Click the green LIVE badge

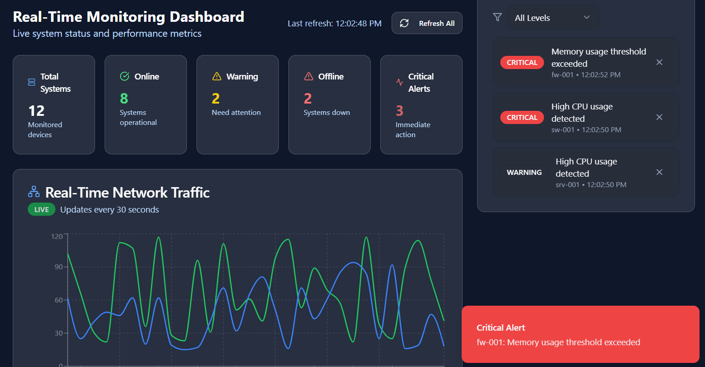[x=41, y=209]
